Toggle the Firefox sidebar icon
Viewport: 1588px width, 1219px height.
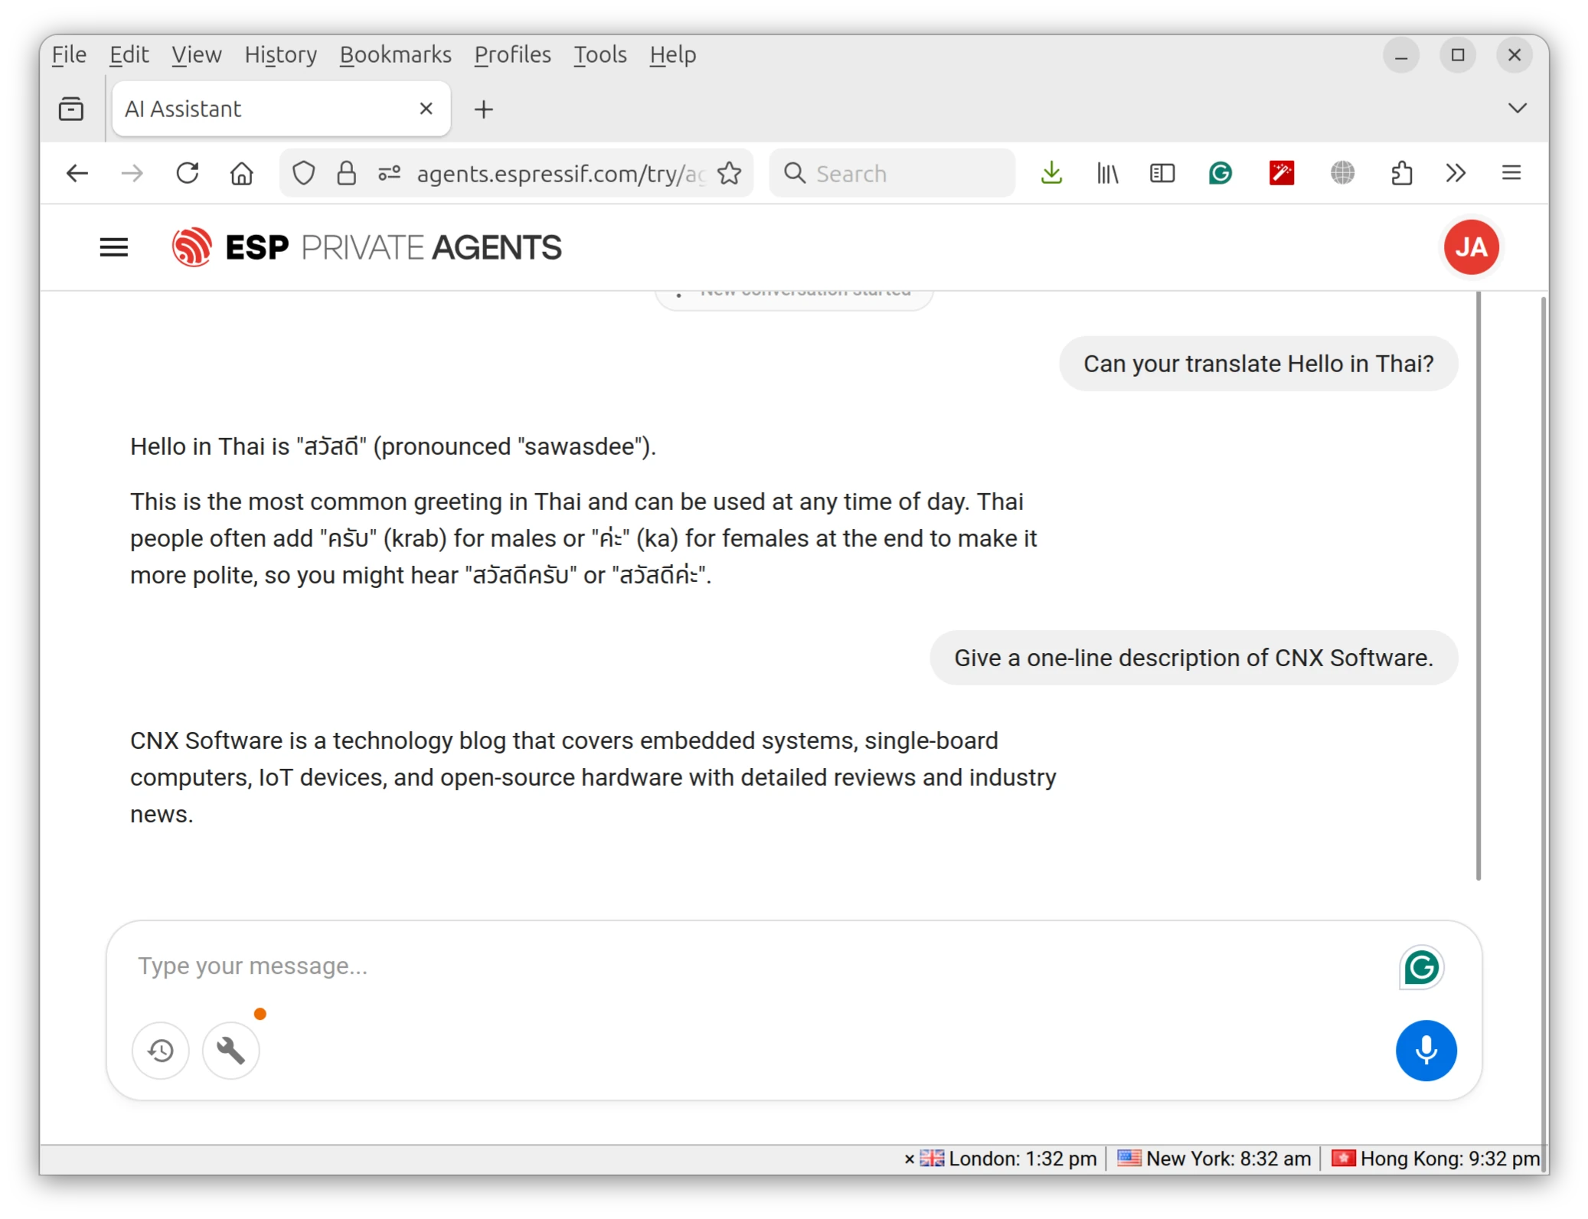[1162, 173]
